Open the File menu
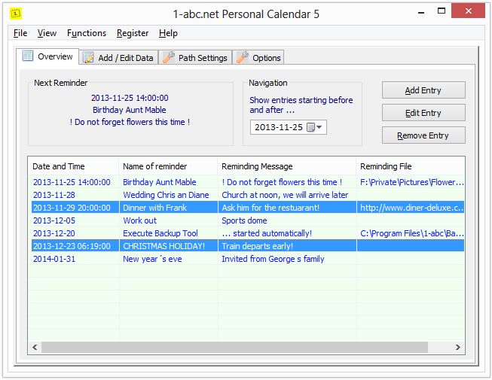Screen dimensions: 492x380 (20, 33)
